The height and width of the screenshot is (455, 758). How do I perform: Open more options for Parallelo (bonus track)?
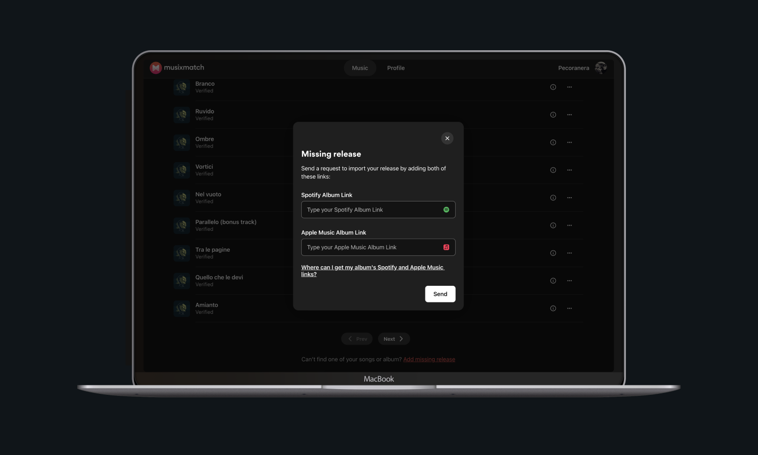[569, 225]
